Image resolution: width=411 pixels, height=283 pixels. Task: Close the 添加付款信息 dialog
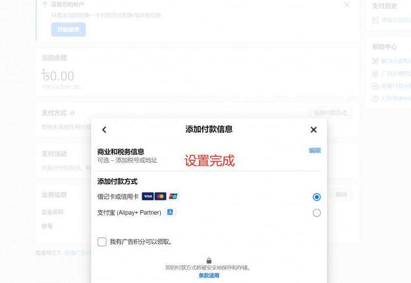click(313, 130)
